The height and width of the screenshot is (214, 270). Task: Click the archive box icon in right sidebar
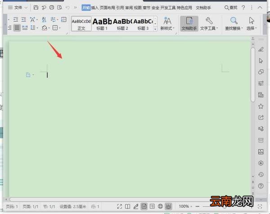click(x=261, y=140)
